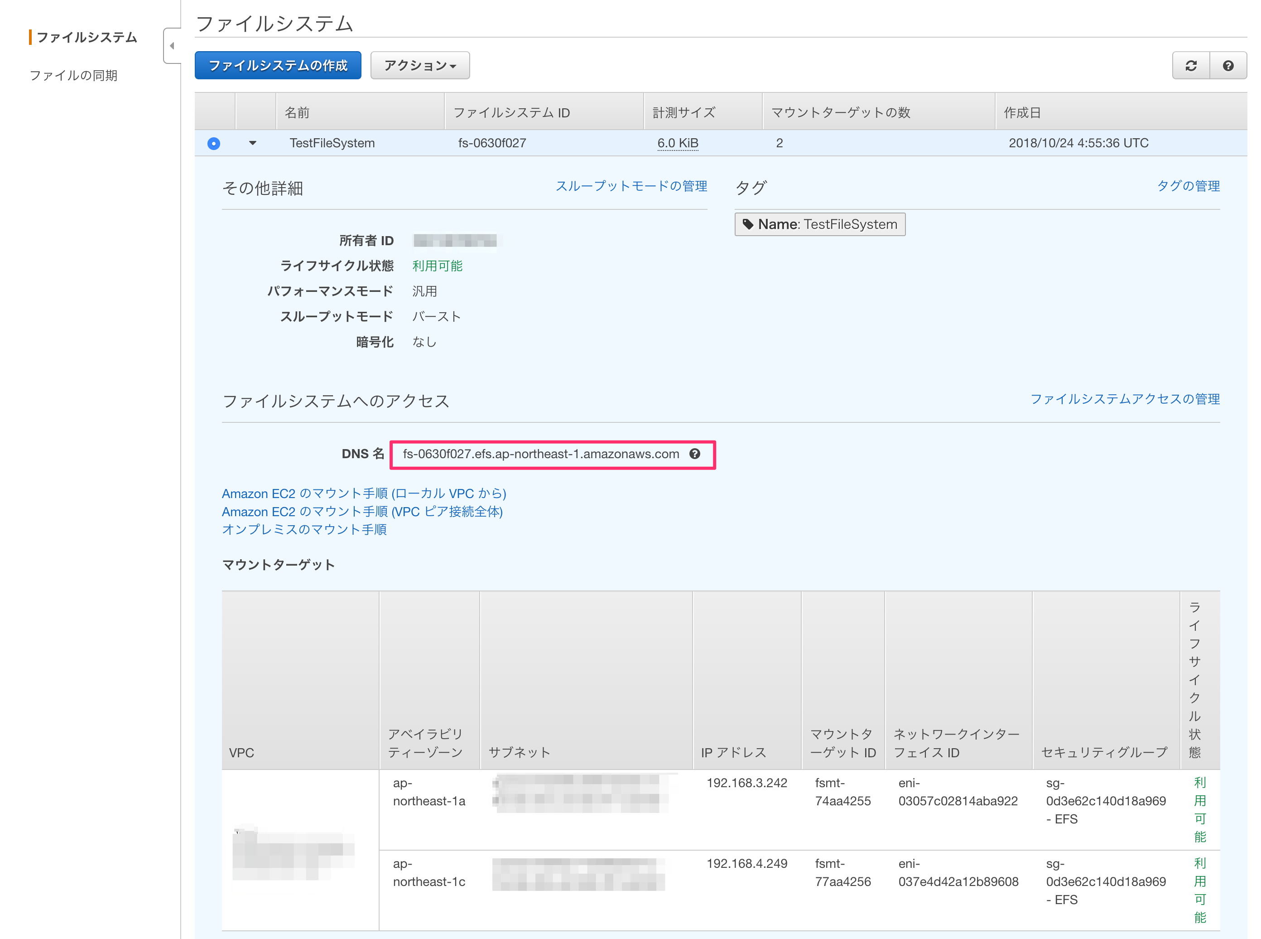Open Amazon EC2 mount instructions (ローカル VPC から)
1261x939 pixels.
click(364, 494)
